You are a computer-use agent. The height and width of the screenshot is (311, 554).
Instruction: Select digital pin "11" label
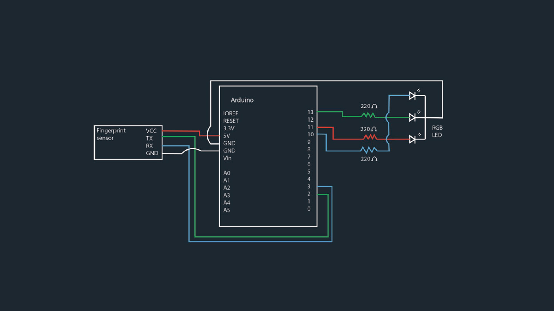[310, 127]
